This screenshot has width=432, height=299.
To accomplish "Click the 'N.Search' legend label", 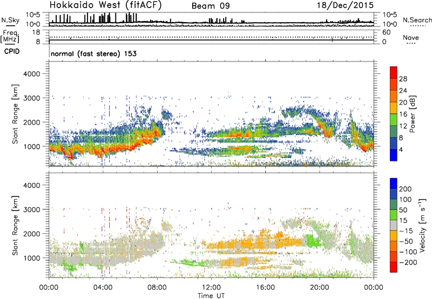I will [417, 20].
